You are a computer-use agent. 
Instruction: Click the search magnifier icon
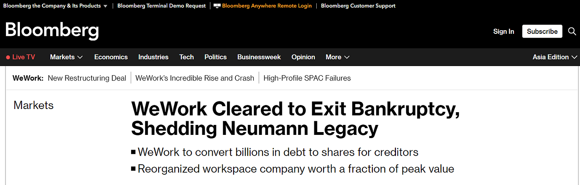pyautogui.click(x=572, y=31)
